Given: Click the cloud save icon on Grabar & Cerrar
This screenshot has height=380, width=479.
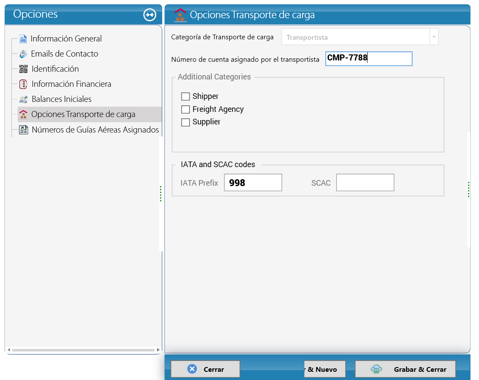Looking at the screenshot, I should tap(376, 369).
